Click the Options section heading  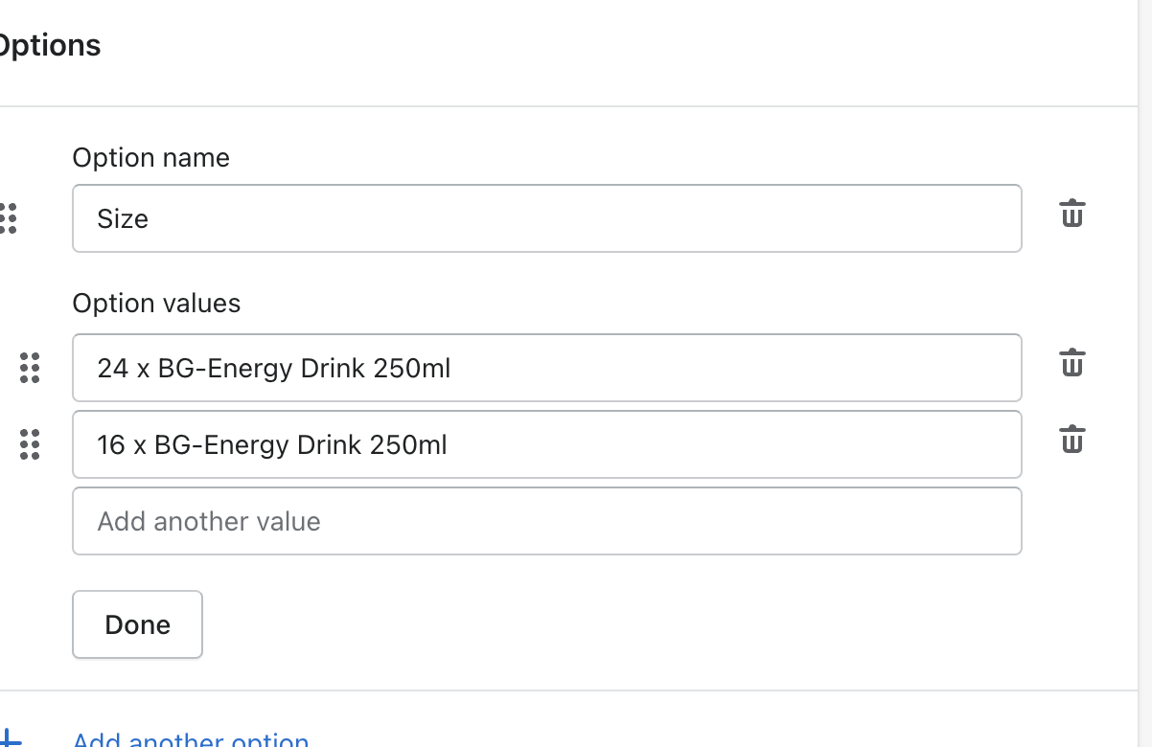click(49, 46)
